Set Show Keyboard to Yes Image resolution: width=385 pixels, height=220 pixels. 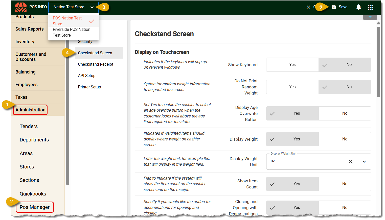[x=292, y=65]
